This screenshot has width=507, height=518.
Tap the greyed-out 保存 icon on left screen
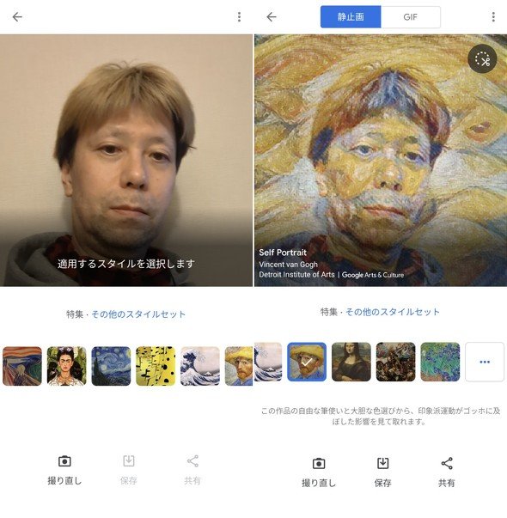[x=129, y=460]
